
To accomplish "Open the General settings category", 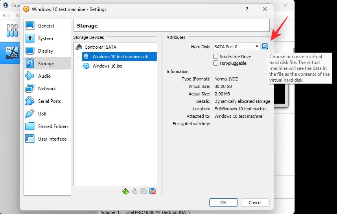I will pyautogui.click(x=47, y=26).
